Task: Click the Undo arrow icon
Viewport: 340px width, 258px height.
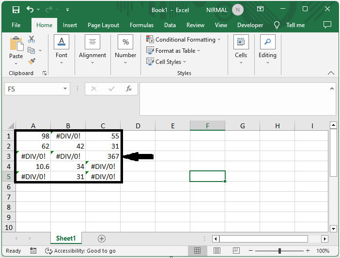Action: point(31,9)
